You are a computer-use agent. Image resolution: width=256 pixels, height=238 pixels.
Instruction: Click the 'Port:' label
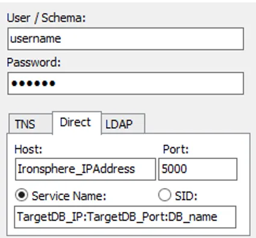[176, 149]
